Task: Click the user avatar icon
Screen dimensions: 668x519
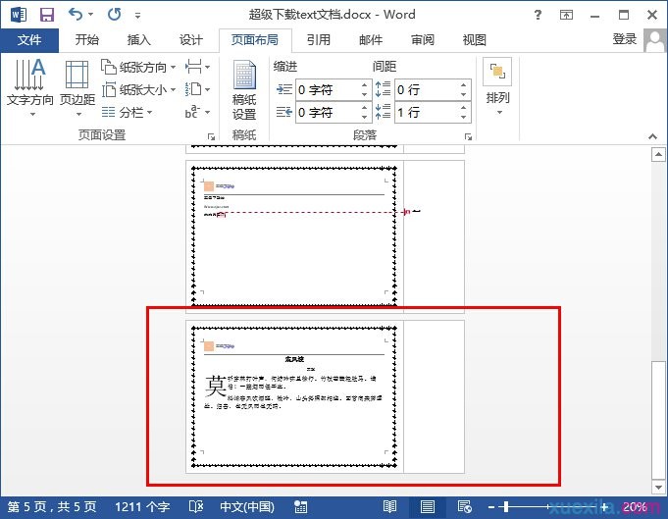Action: pos(655,40)
